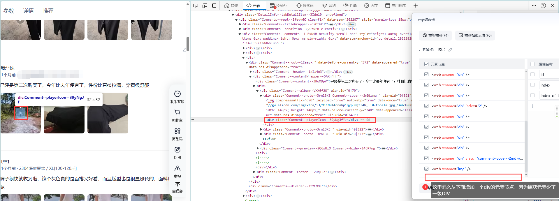Play the video thumbnail in first review
The width and height of the screenshot is (559, 201).
[21, 113]
